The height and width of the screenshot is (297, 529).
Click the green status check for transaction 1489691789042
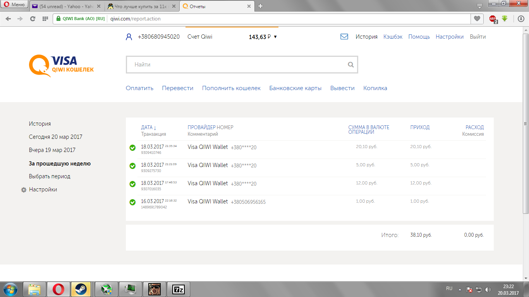pyautogui.click(x=132, y=202)
